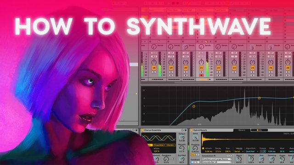This screenshot has height=165, width=294.
Task: Arm track 22 for recording
Action: pos(219,75)
